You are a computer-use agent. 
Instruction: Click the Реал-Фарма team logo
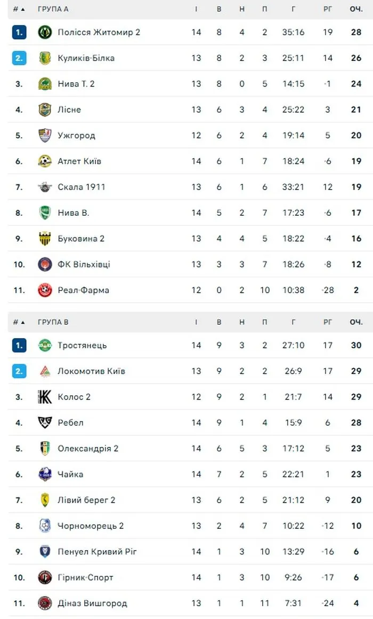tap(45, 290)
